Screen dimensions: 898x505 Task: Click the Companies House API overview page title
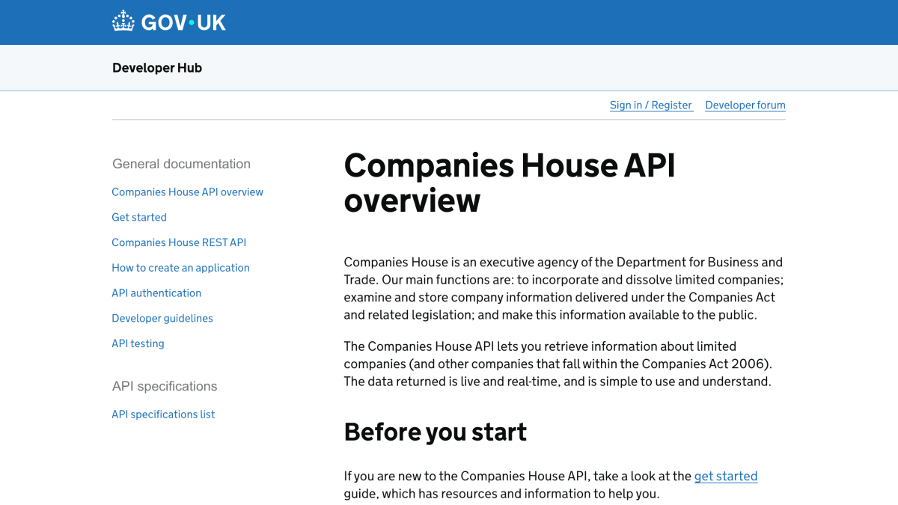pos(510,183)
